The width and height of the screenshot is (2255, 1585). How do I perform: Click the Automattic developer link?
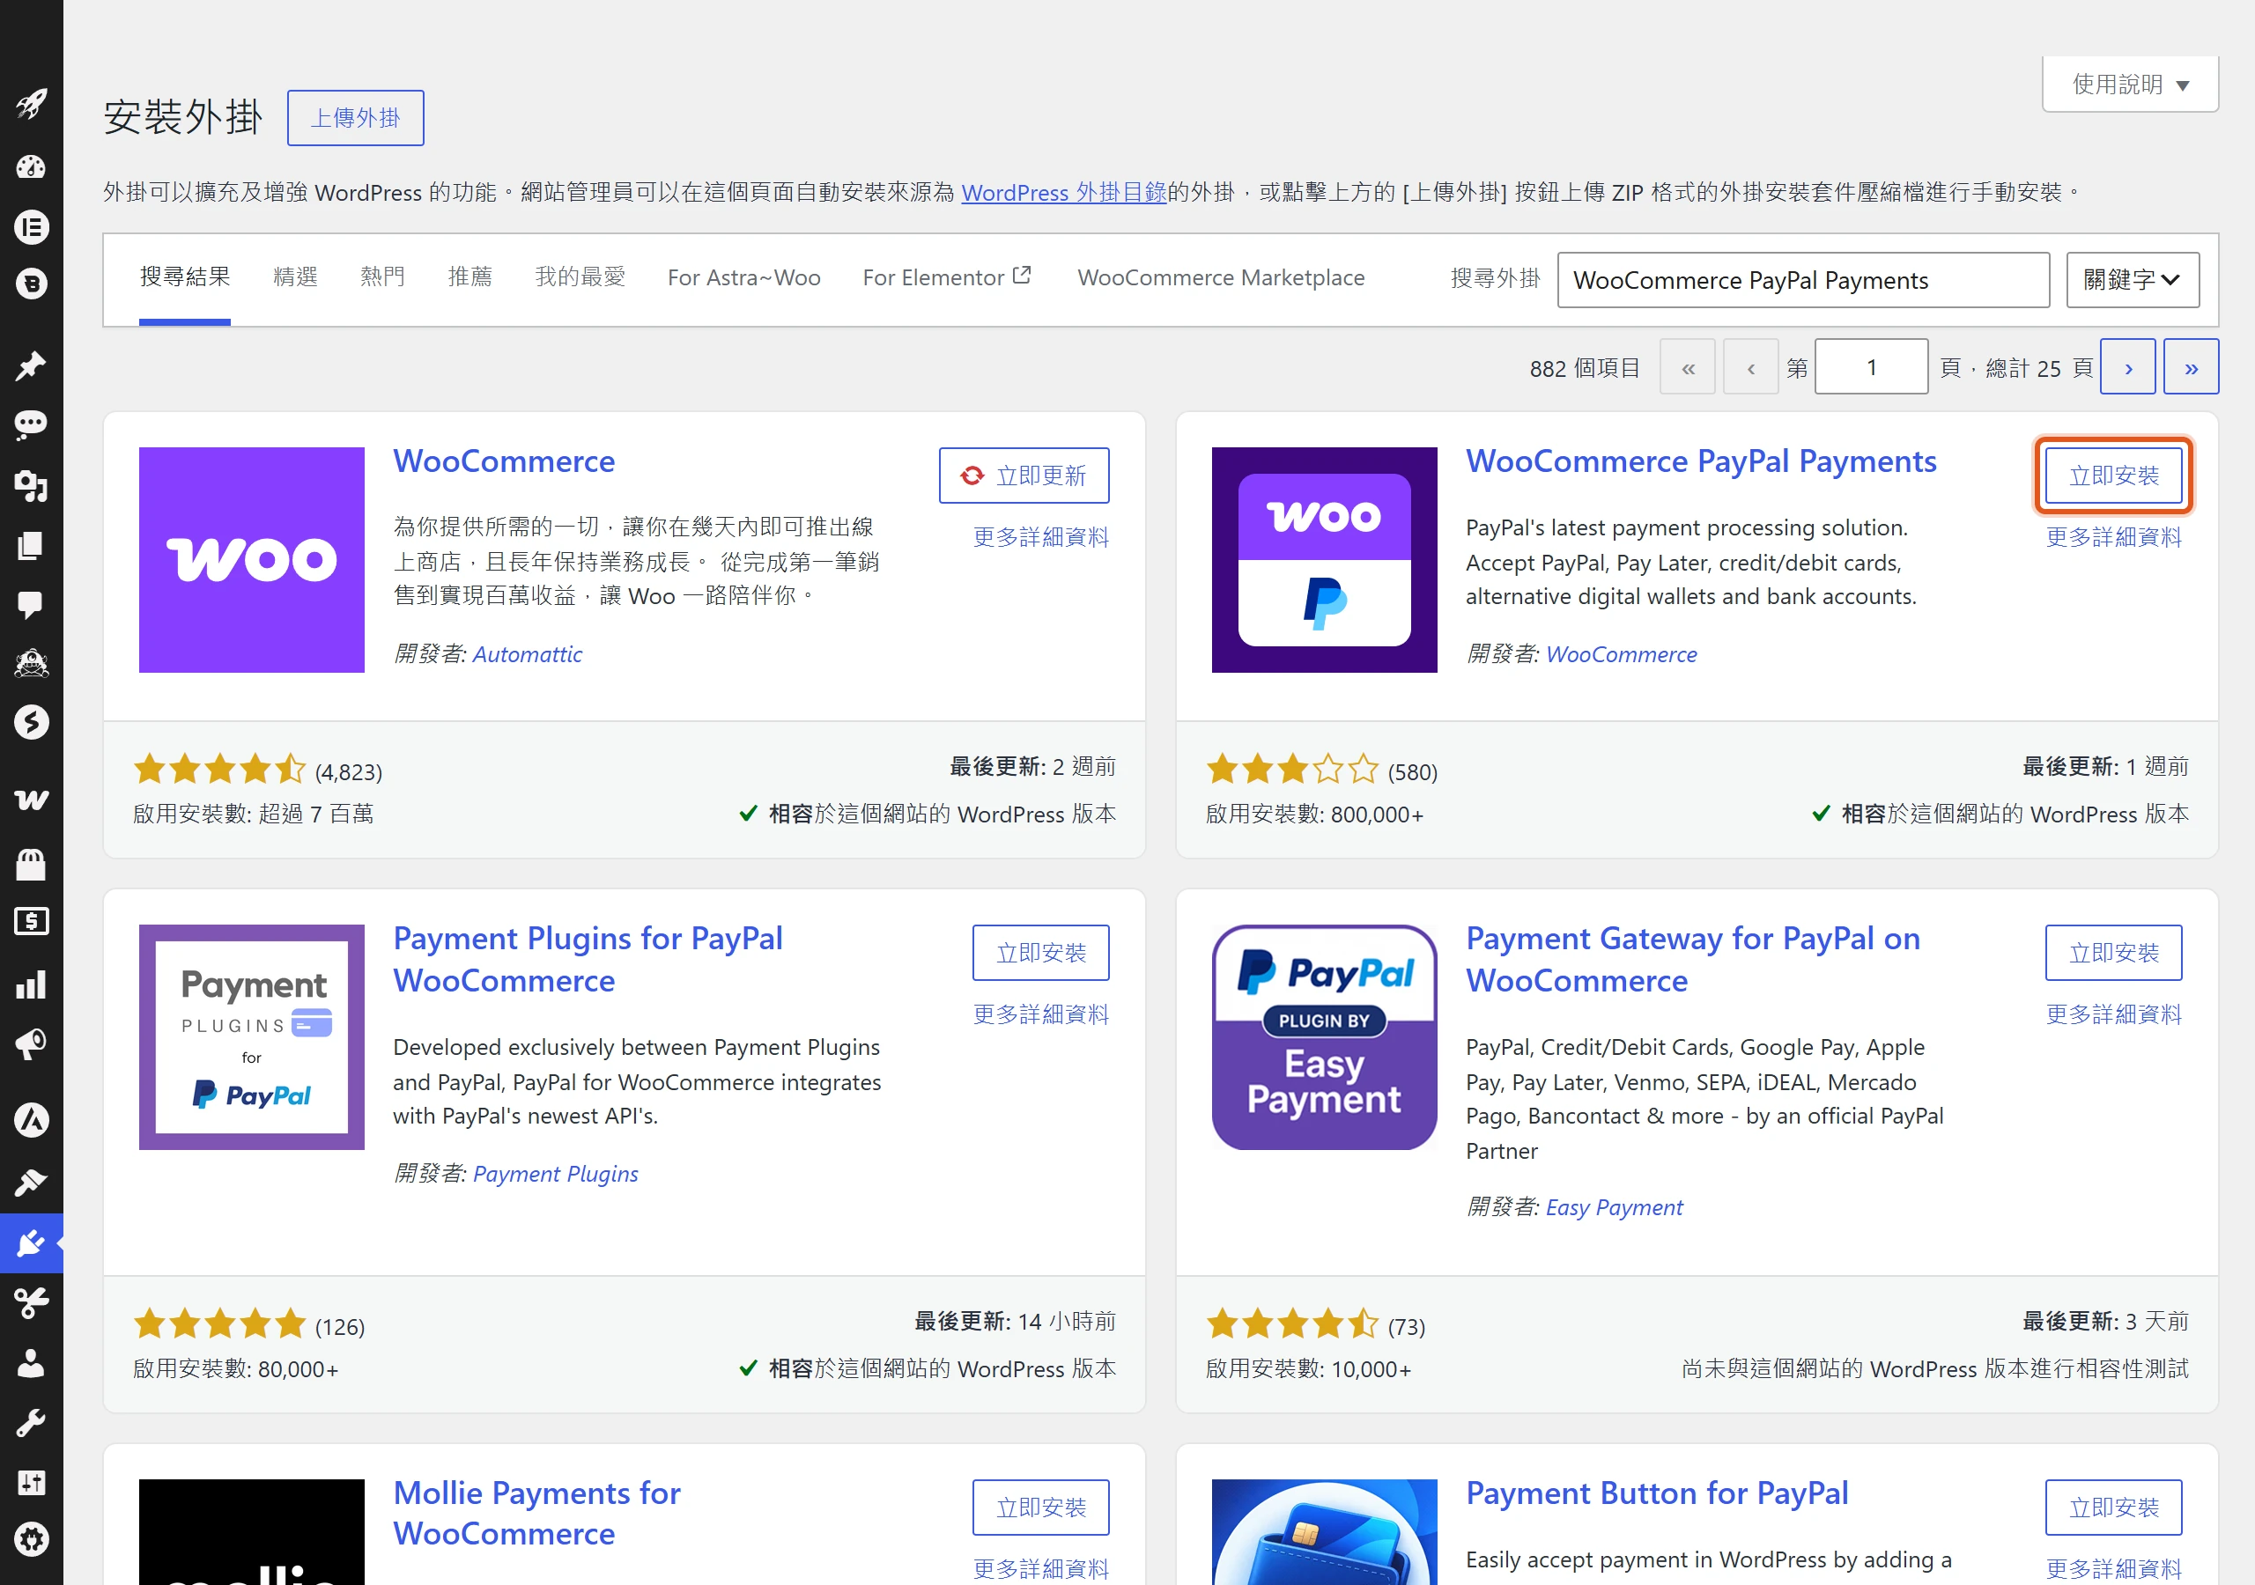[528, 654]
